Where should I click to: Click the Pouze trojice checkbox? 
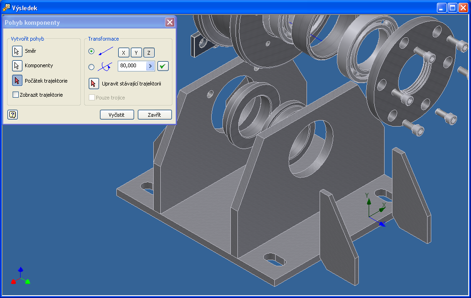pos(92,97)
